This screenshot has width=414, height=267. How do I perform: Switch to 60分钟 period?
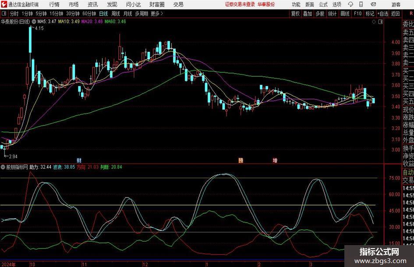point(89,14)
